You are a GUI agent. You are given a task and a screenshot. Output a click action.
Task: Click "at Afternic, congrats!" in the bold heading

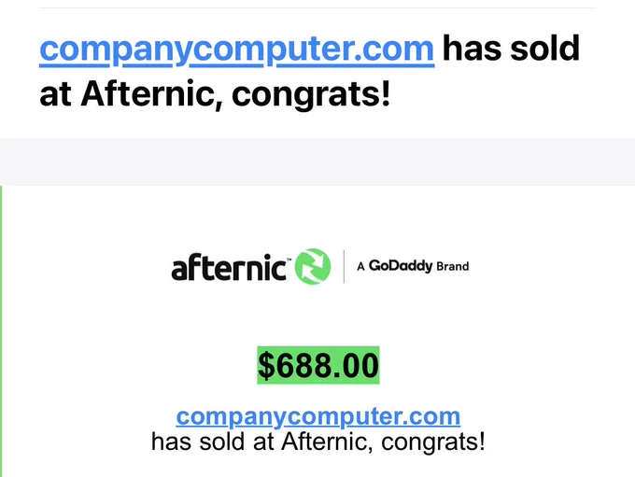click(215, 94)
